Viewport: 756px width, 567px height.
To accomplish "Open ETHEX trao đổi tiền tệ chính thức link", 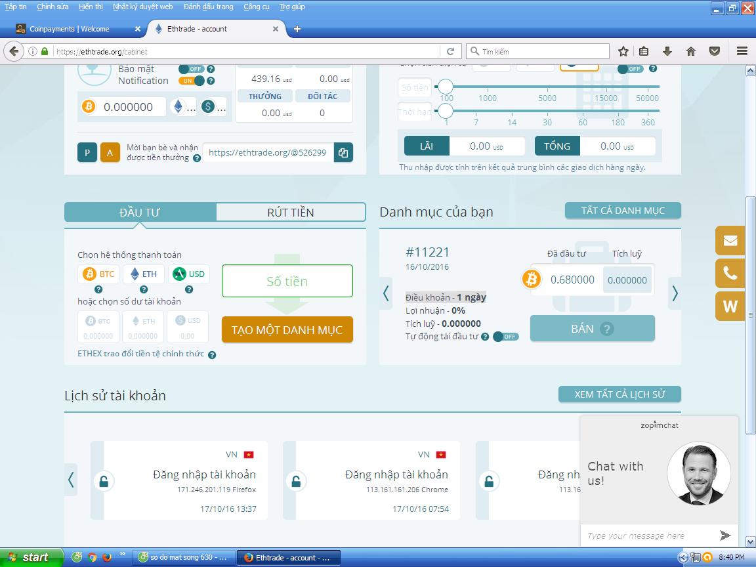I will pos(141,354).
